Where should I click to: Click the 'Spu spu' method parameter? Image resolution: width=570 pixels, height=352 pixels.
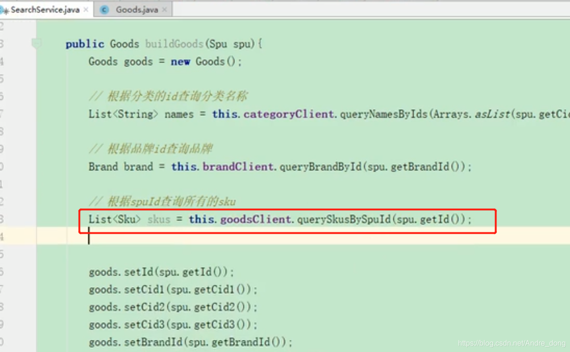coord(230,44)
